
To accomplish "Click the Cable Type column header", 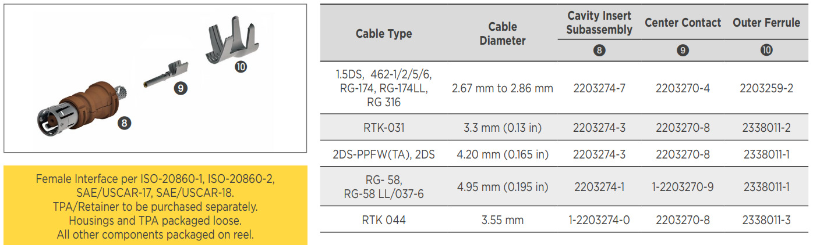I will pos(383,34).
